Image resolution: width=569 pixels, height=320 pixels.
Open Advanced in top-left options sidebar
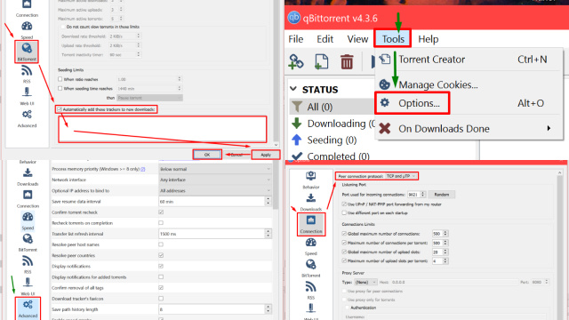pyautogui.click(x=27, y=115)
